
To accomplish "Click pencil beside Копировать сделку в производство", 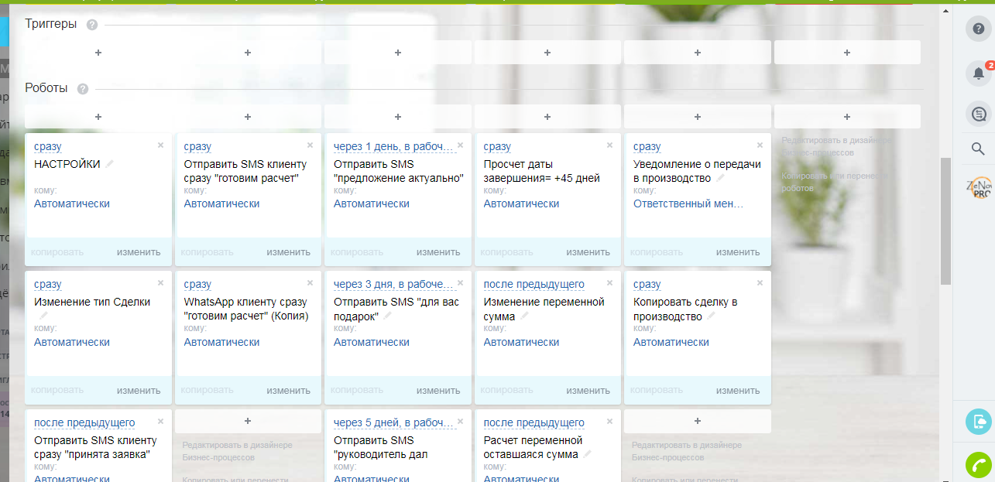I will pos(711,316).
